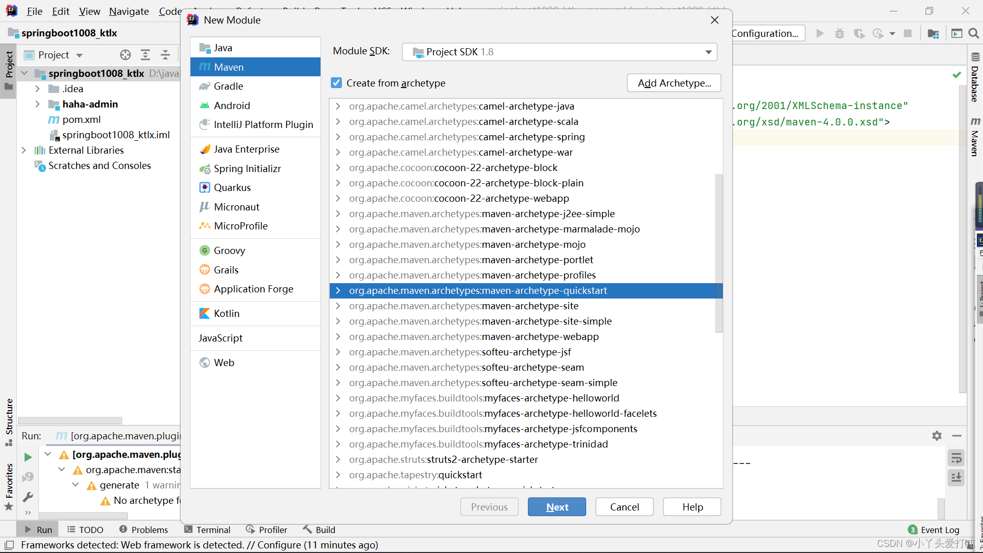Expand the org.apache.cocoon:cocoon-22-archetype-block entry

coord(338,167)
